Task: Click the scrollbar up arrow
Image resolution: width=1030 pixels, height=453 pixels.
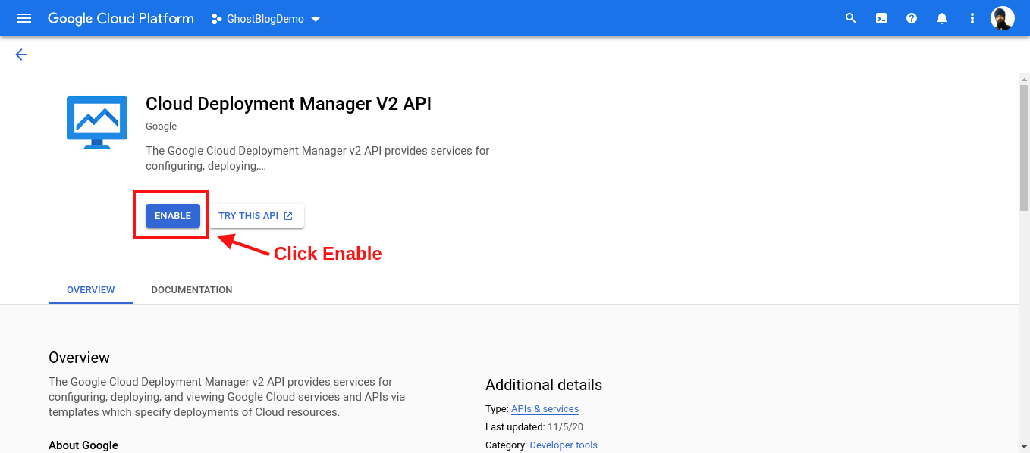Action: tap(1024, 79)
